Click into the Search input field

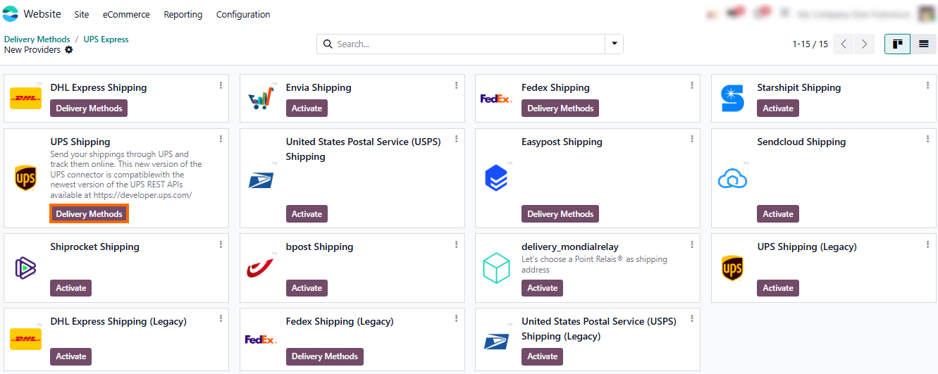pyautogui.click(x=469, y=44)
